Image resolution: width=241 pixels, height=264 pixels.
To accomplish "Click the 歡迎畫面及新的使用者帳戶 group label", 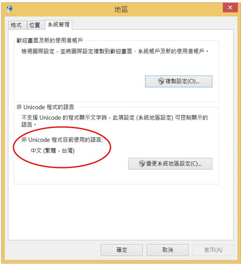I will [x=50, y=41].
